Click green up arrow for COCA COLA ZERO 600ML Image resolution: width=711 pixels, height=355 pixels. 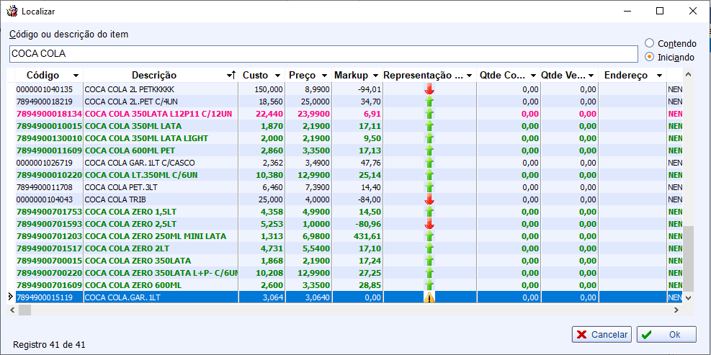(429, 285)
